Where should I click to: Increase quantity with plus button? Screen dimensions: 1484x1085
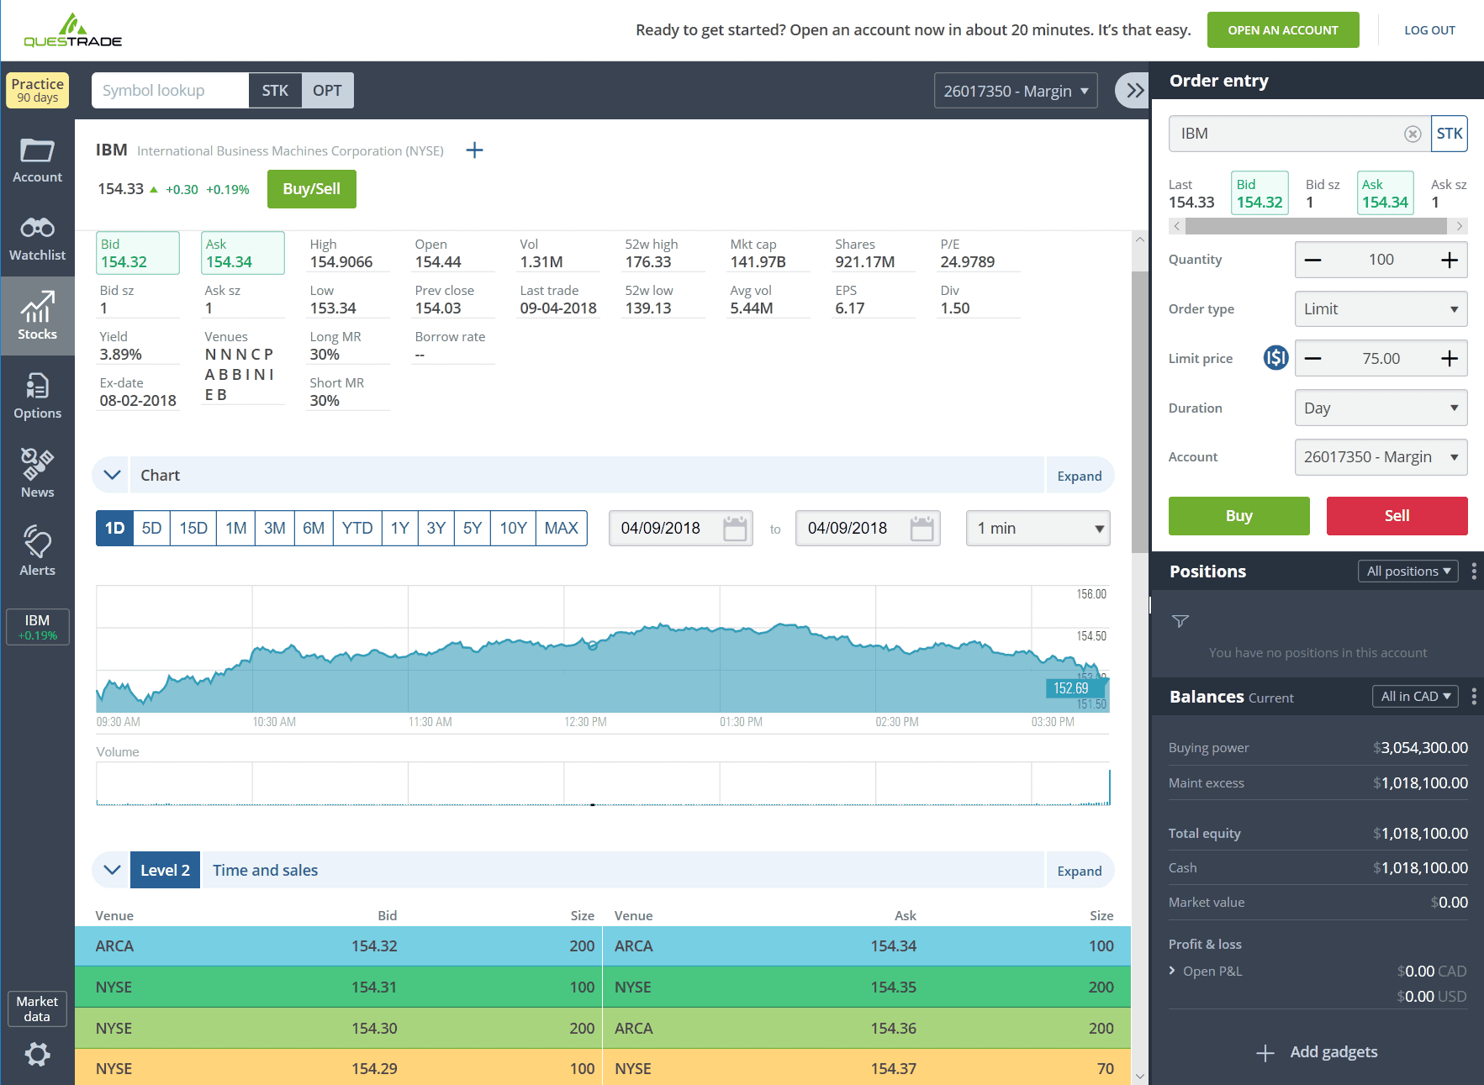[x=1450, y=260]
